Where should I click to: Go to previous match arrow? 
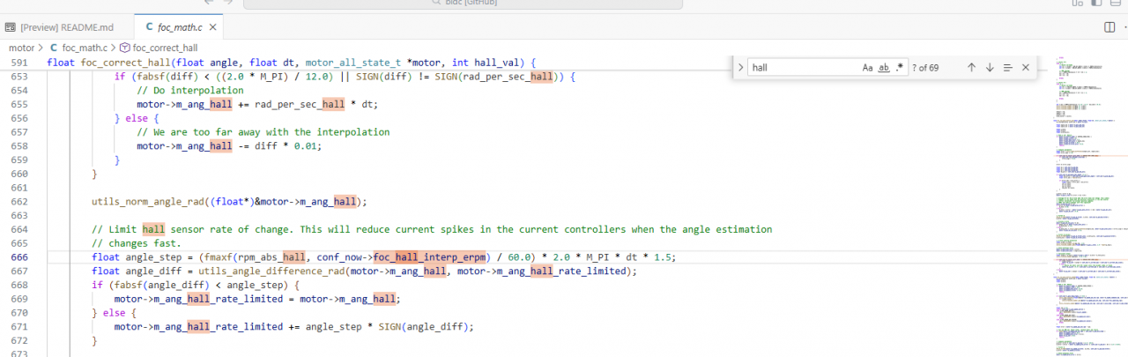tap(971, 68)
